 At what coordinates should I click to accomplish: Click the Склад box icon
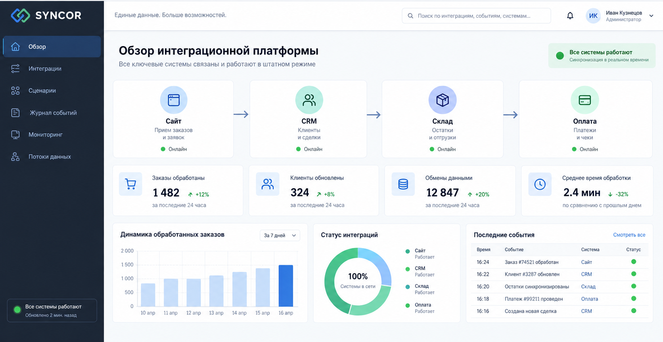[x=443, y=100]
